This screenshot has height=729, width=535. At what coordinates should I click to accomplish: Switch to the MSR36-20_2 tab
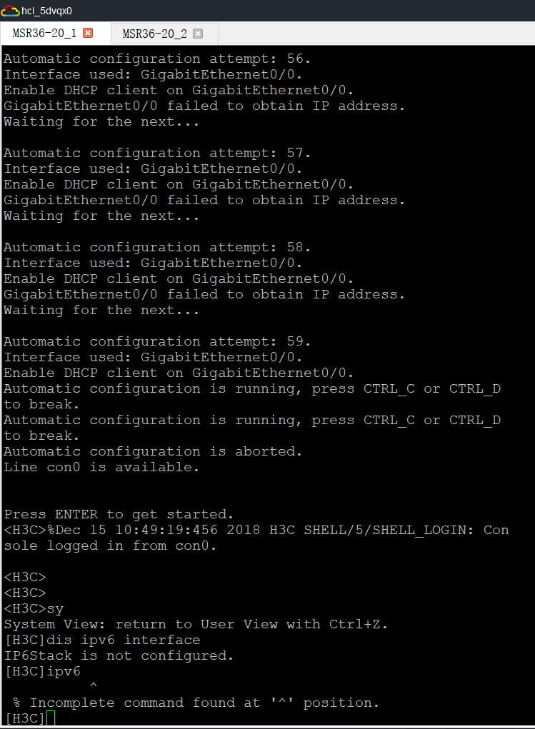click(x=154, y=34)
